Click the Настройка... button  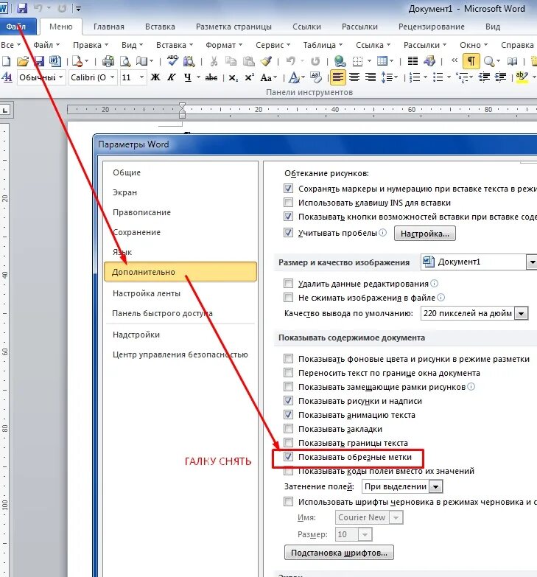pyautogui.click(x=425, y=234)
